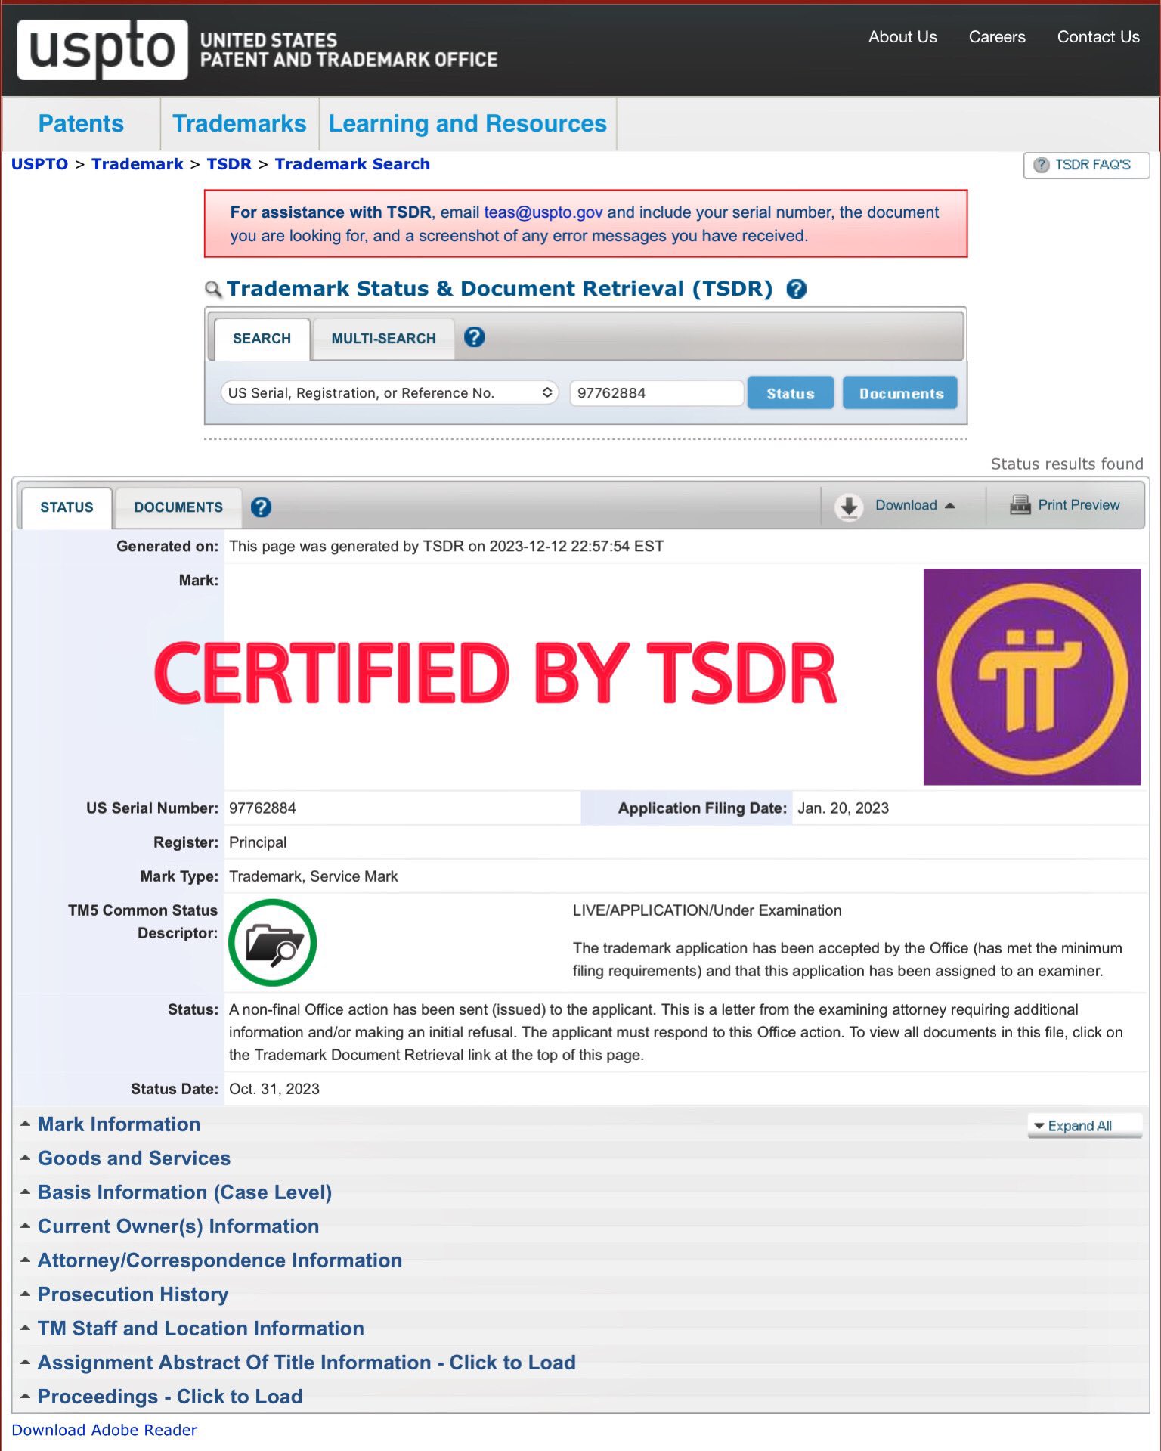Viewport: 1161px width, 1451px height.
Task: Click the Status results found text
Action: click(1067, 464)
